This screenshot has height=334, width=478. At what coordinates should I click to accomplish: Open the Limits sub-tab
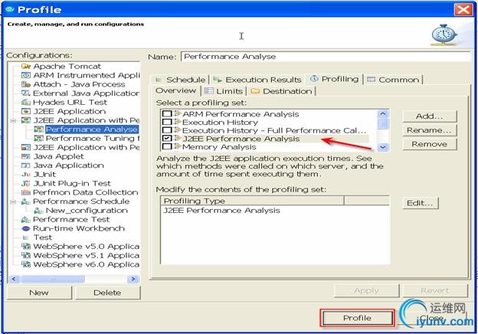[224, 91]
